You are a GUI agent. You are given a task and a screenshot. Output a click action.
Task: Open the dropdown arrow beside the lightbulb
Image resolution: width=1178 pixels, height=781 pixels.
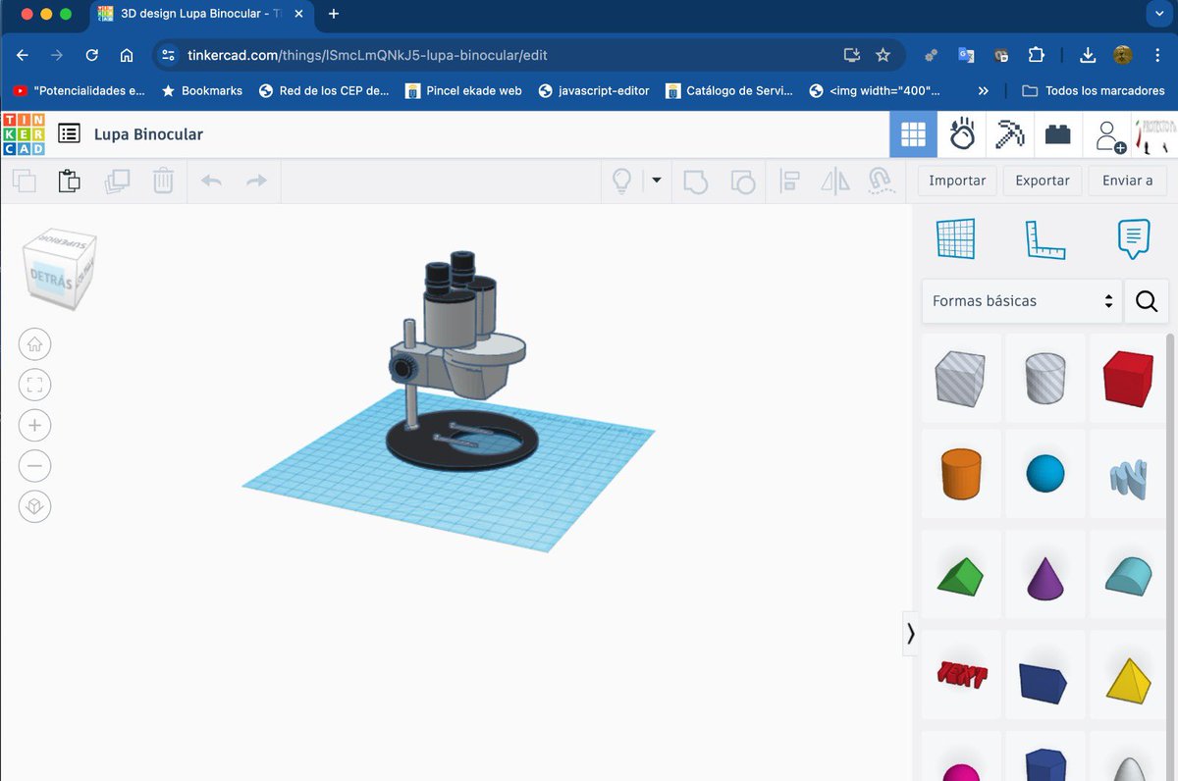pos(656,181)
